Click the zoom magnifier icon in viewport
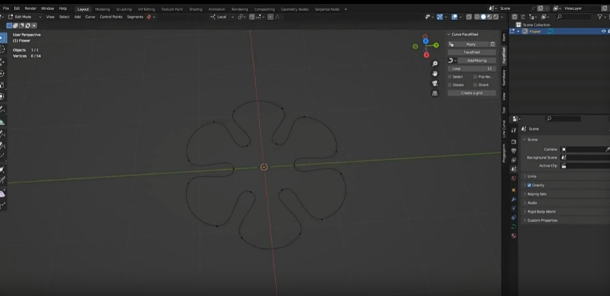610x296 pixels. [435, 63]
